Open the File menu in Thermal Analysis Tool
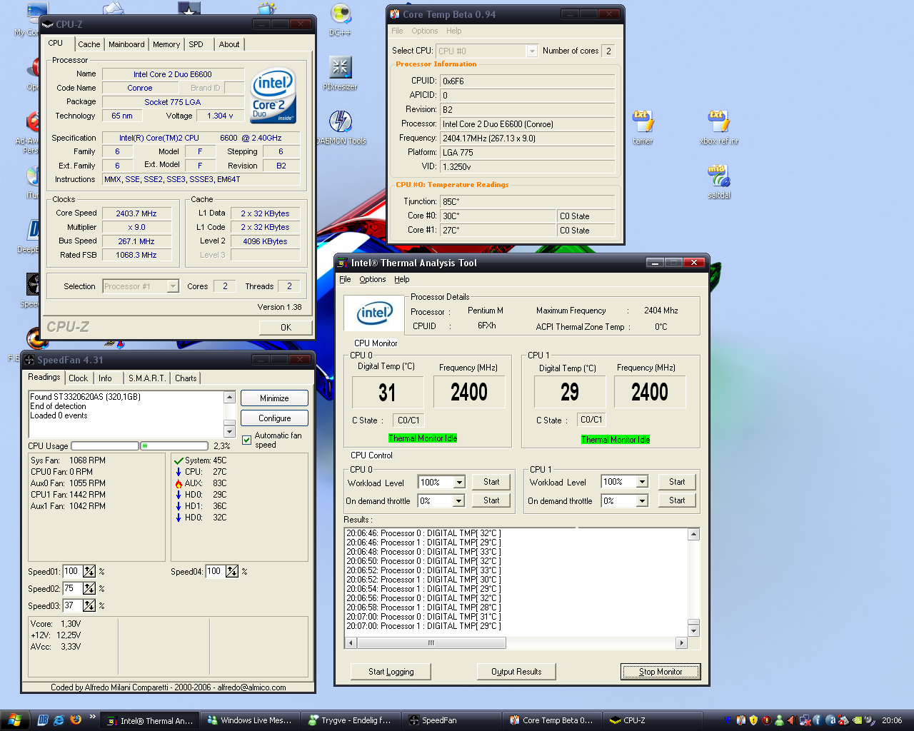The width and height of the screenshot is (914, 731). 345,279
